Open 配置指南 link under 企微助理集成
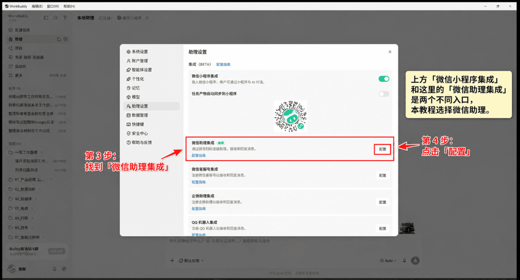 [x=199, y=209]
